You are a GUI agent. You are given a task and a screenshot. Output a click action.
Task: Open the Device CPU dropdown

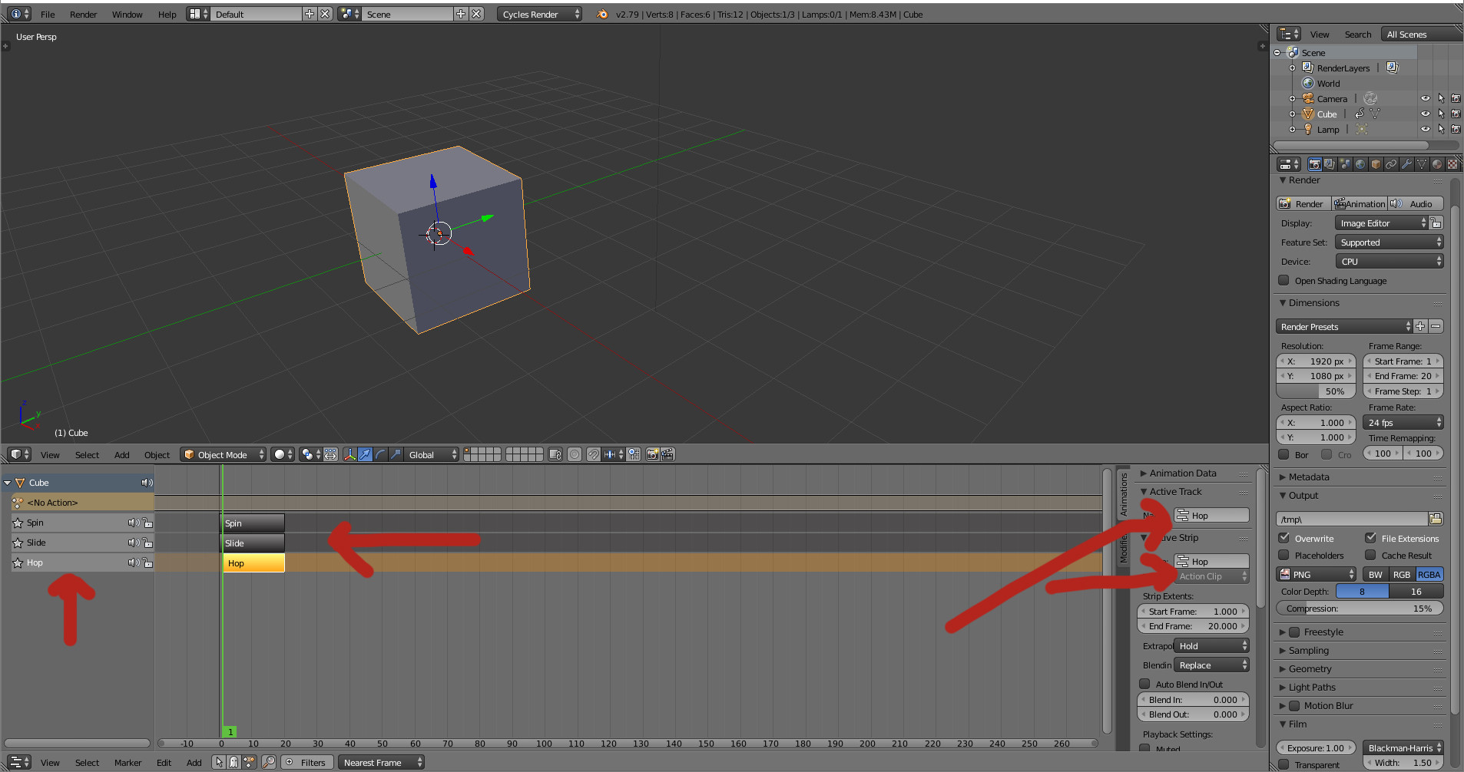click(1389, 261)
